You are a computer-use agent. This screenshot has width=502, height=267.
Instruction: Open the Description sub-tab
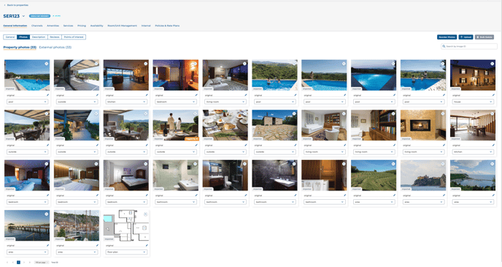[x=39, y=37]
